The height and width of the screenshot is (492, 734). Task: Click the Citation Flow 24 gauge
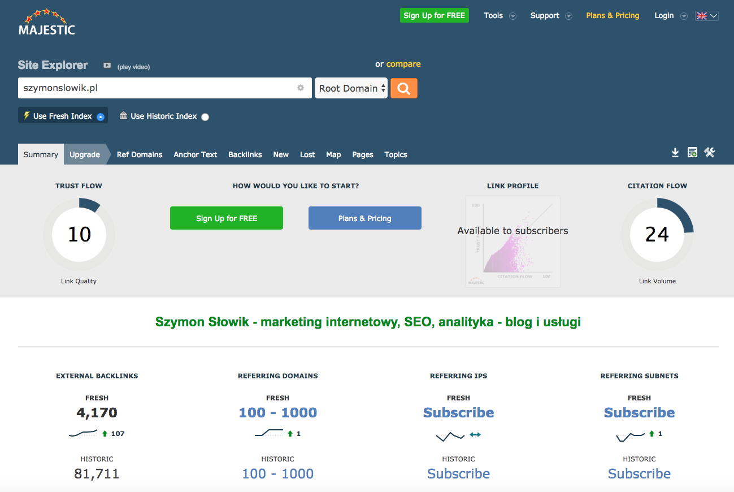click(x=657, y=234)
